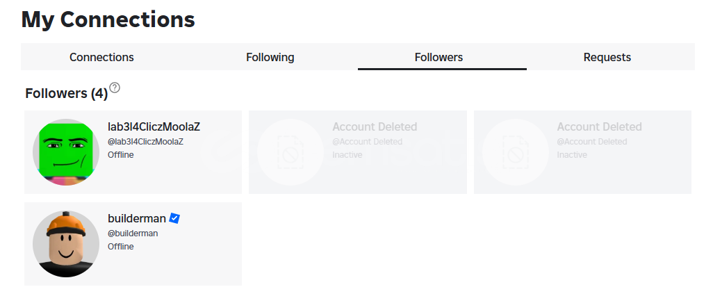This screenshot has width=713, height=303.
Task: Open lab3l4CliczMoolaZ's green face avatar
Action: click(x=66, y=152)
